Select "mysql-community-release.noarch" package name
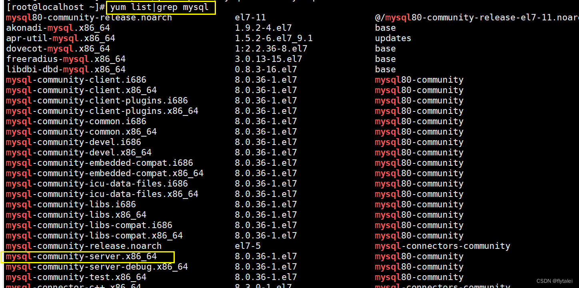Image resolution: width=579 pixels, height=288 pixels. [84, 246]
